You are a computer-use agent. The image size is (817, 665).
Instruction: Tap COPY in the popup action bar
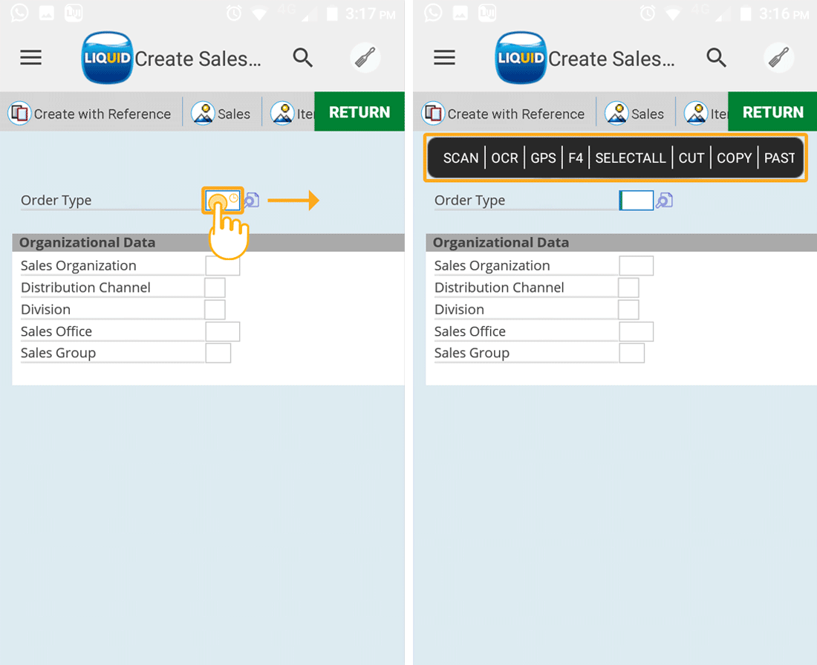coord(734,158)
